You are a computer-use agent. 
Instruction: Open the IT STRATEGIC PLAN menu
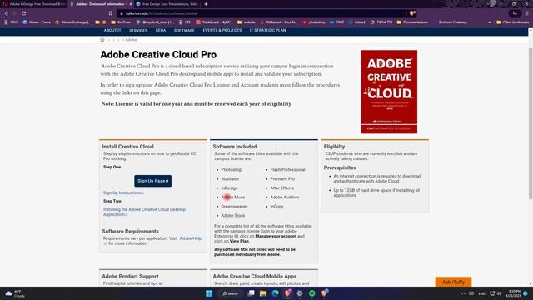[x=267, y=31]
